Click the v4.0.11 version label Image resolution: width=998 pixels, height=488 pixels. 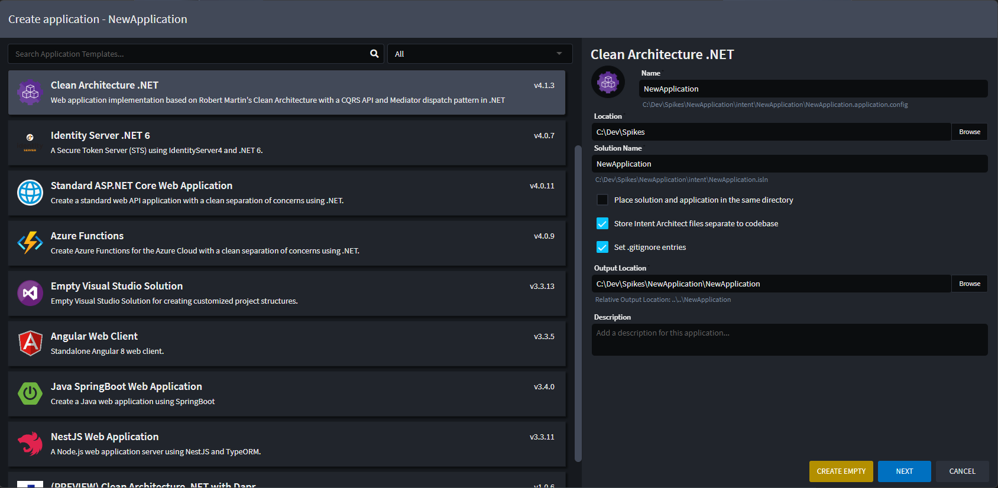click(542, 186)
